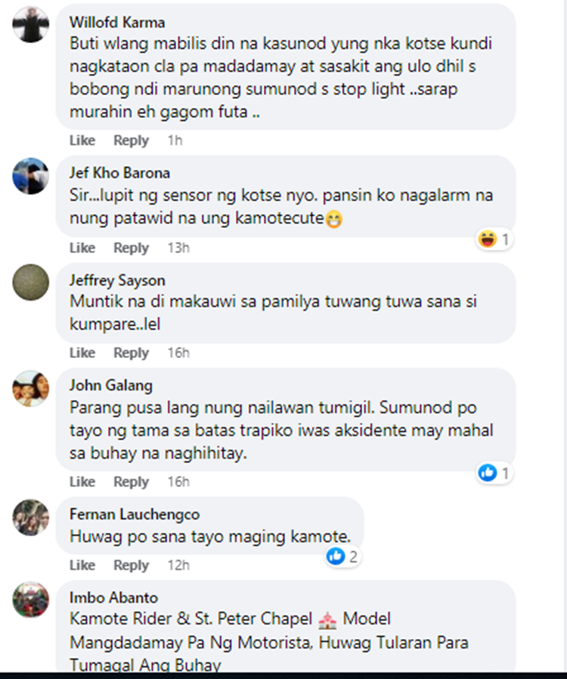Image resolution: width=567 pixels, height=679 pixels.
Task: Open the Imbo Abanto name link
Action: [x=113, y=597]
